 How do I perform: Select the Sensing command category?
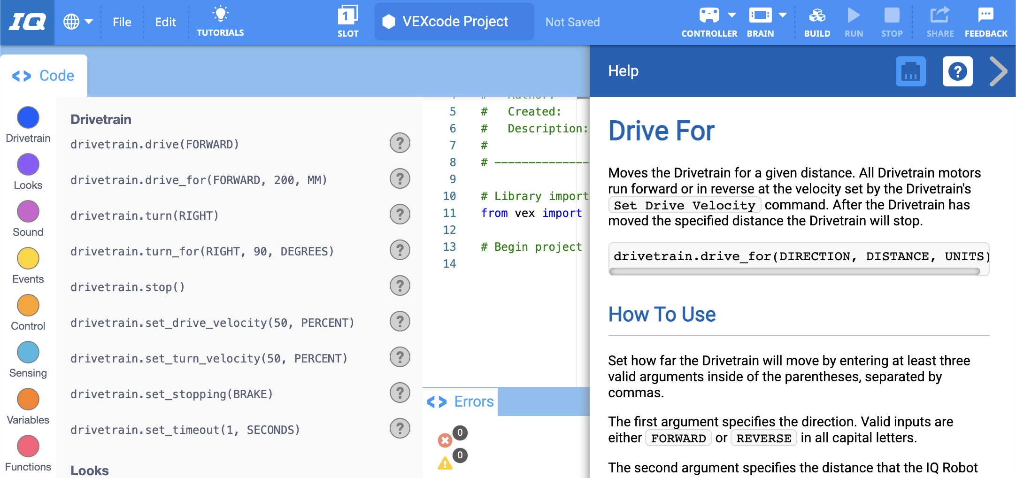click(28, 352)
